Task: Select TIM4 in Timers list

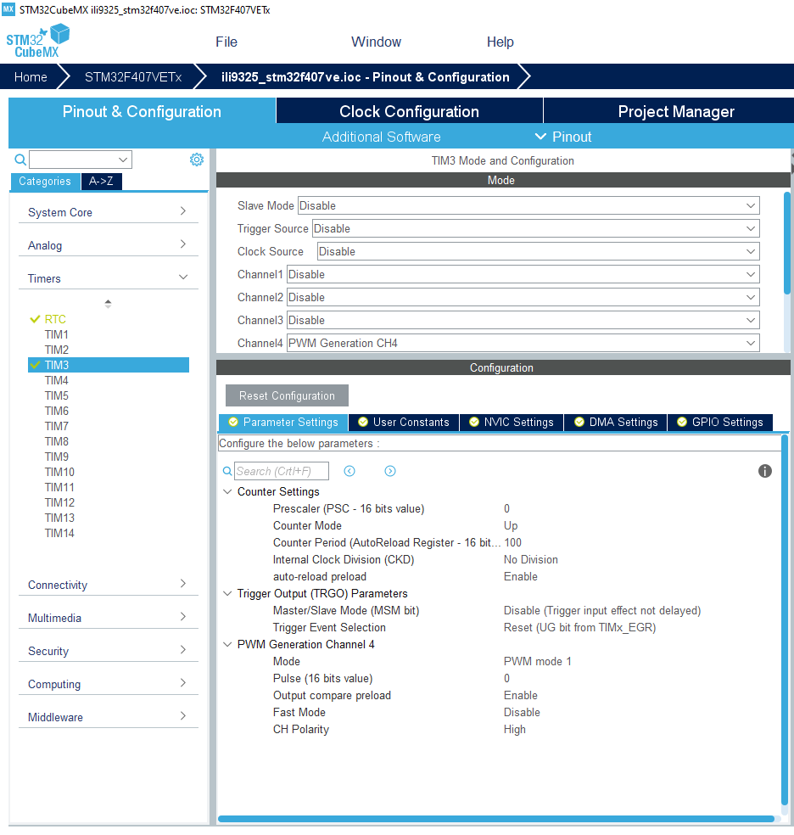Action: coord(56,380)
